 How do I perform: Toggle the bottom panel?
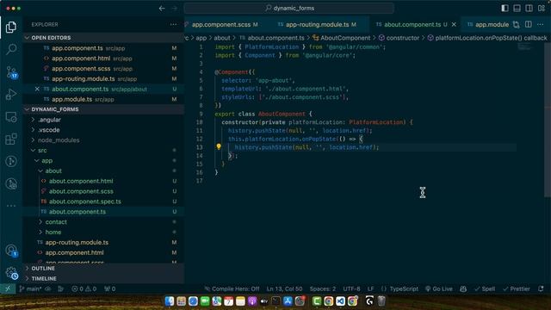click(x=517, y=8)
